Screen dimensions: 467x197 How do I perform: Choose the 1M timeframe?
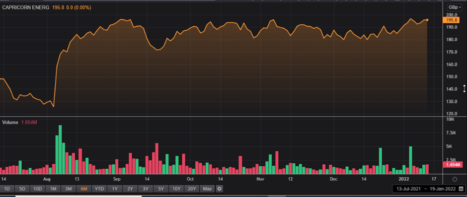tap(53, 189)
